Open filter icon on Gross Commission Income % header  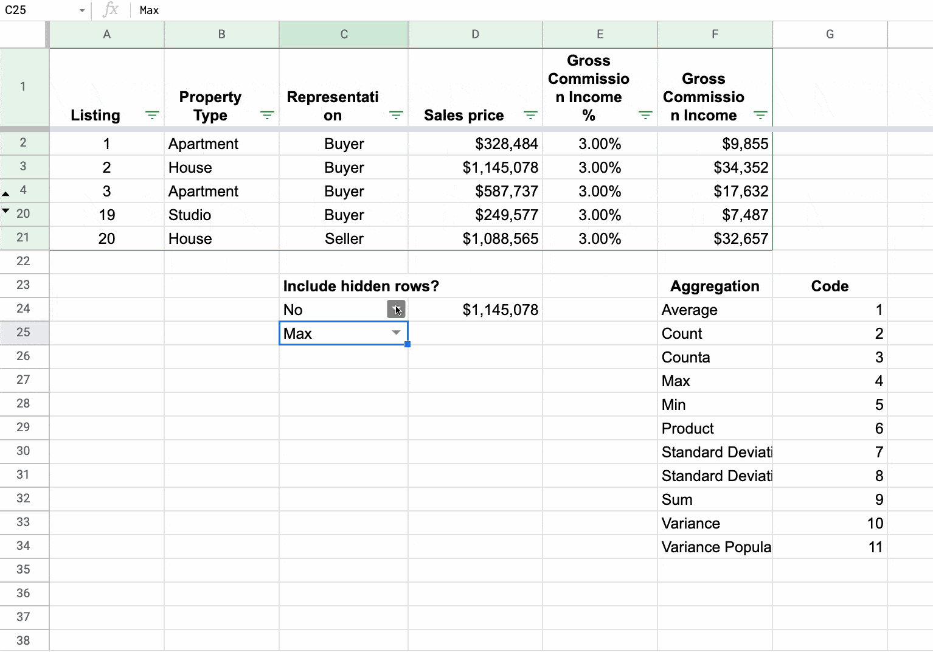(645, 115)
